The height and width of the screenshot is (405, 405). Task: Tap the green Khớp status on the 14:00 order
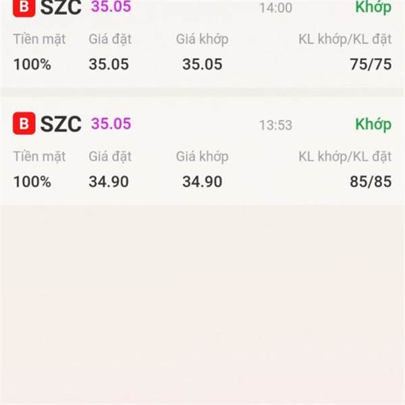(373, 7)
